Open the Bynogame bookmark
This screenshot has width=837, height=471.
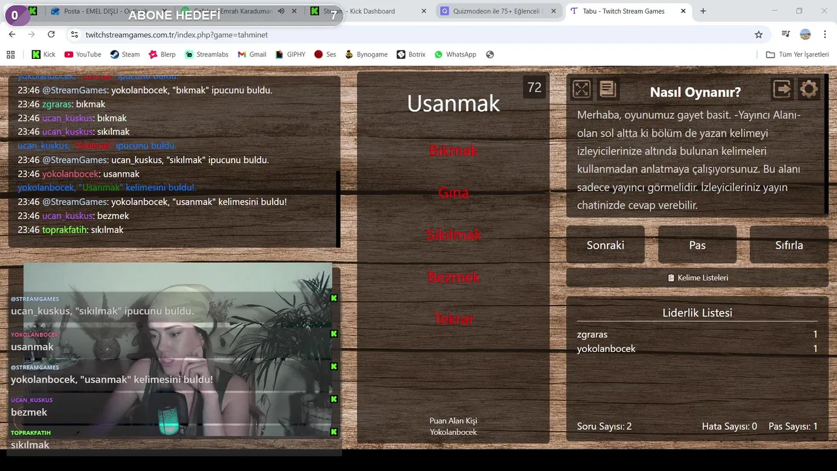coord(366,54)
